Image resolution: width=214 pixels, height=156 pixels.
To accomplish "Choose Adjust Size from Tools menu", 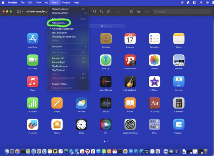I will pyautogui.click(x=59, y=23).
